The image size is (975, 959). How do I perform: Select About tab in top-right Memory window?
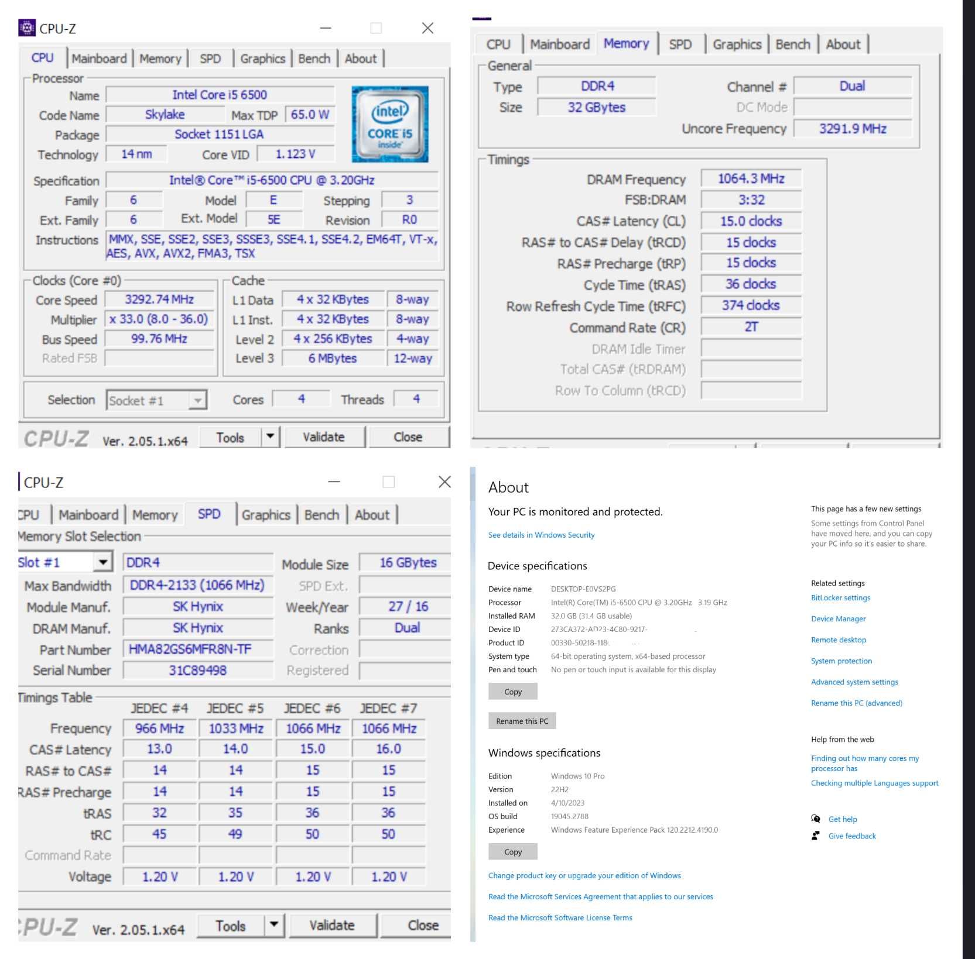coord(843,44)
